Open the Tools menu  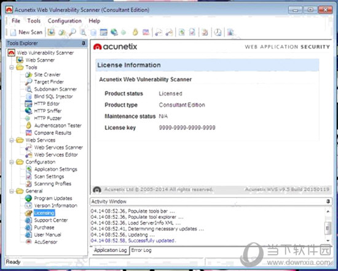tap(34, 21)
